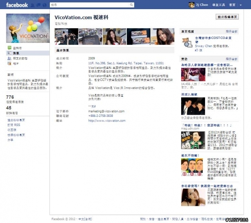
Task: Click the language link beside Facebook © 2012
Action: coord(85,219)
